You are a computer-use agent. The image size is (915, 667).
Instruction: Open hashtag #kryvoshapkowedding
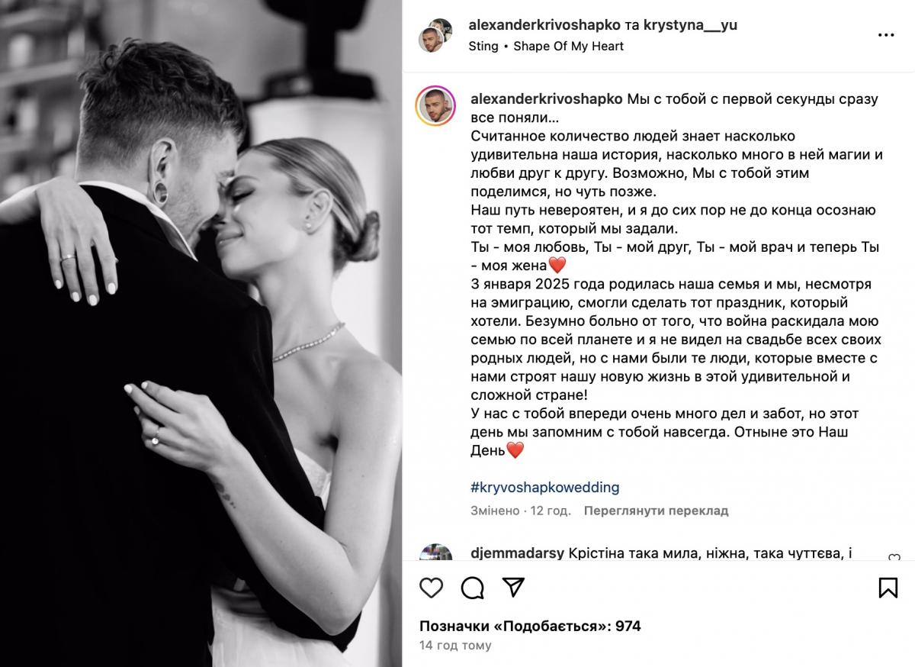pyautogui.click(x=546, y=487)
